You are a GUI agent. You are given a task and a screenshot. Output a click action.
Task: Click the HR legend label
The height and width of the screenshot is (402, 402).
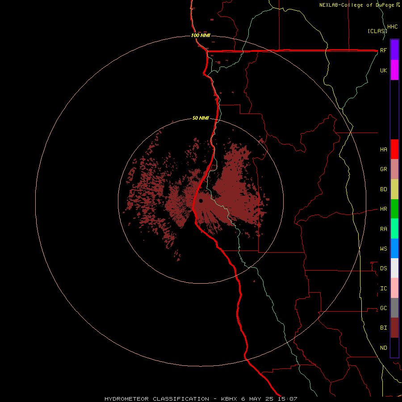pos(384,209)
